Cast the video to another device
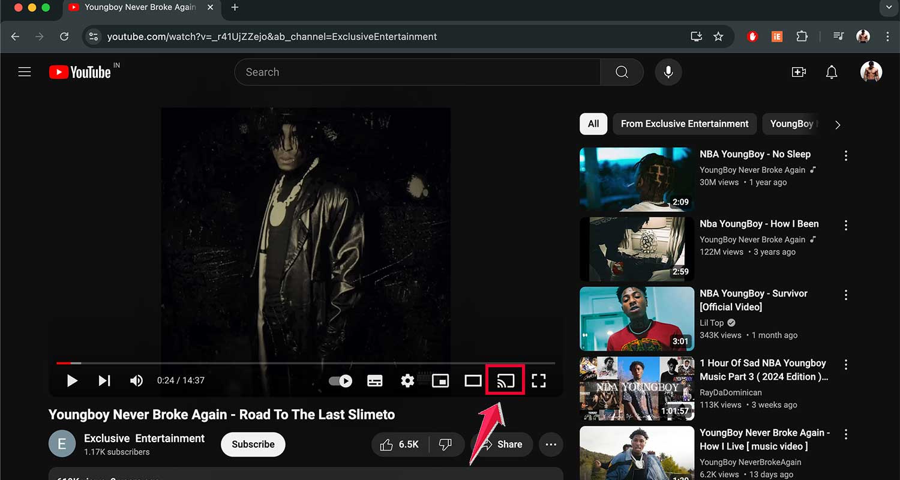The height and width of the screenshot is (480, 900). (505, 380)
